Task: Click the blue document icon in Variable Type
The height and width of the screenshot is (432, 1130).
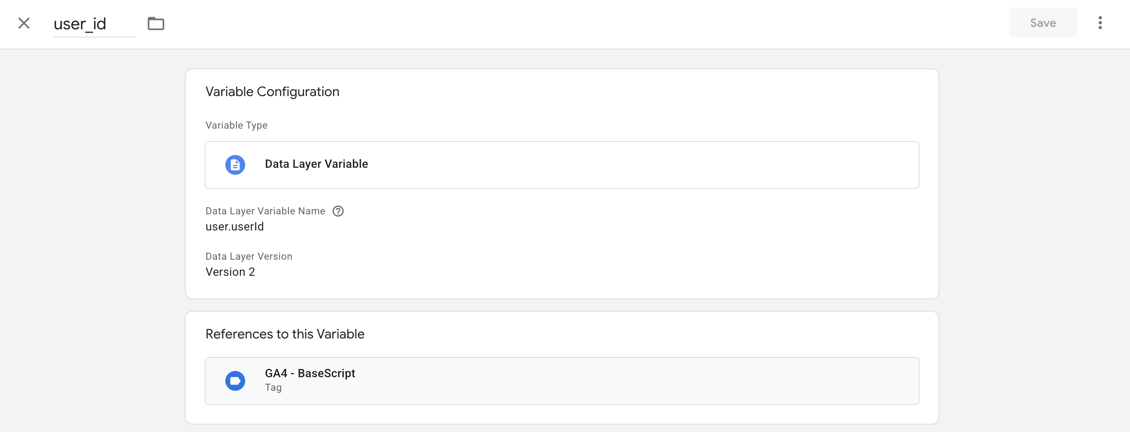Action: (x=235, y=165)
